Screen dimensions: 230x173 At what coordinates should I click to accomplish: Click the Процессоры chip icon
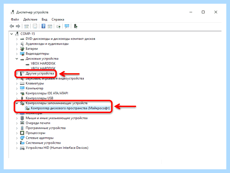point(22,133)
